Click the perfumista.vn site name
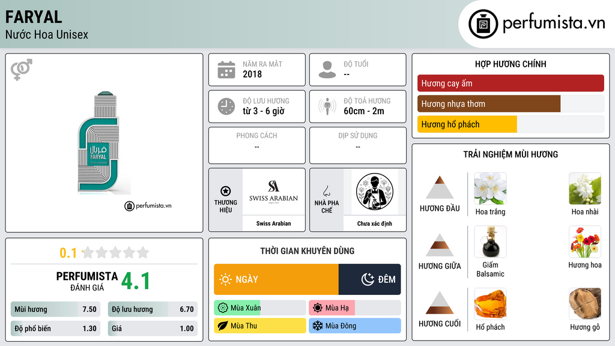Viewport: 615px width, 346px height. [554, 22]
